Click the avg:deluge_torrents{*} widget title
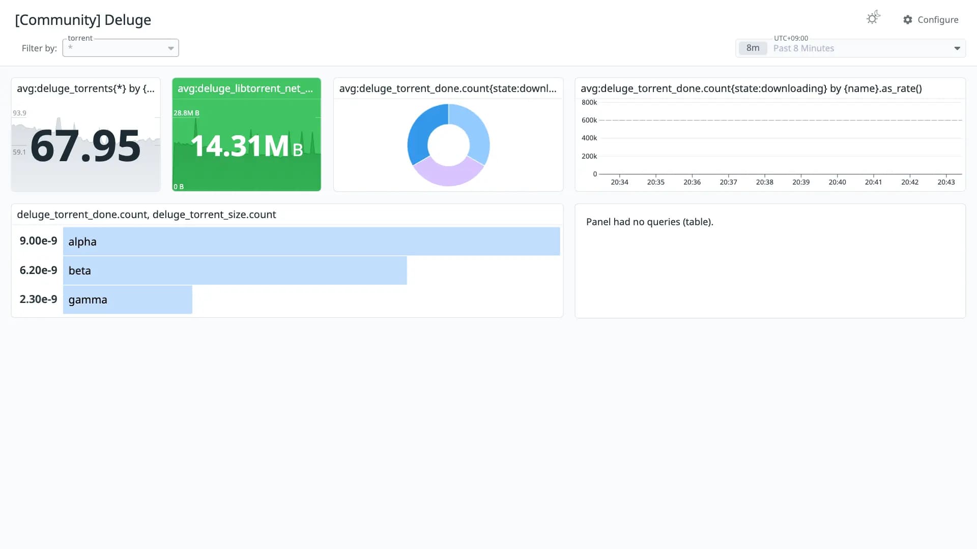 coord(85,88)
